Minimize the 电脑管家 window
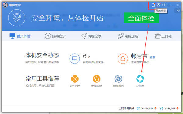Screen dimensions: 183x114 (x=173, y=5)
